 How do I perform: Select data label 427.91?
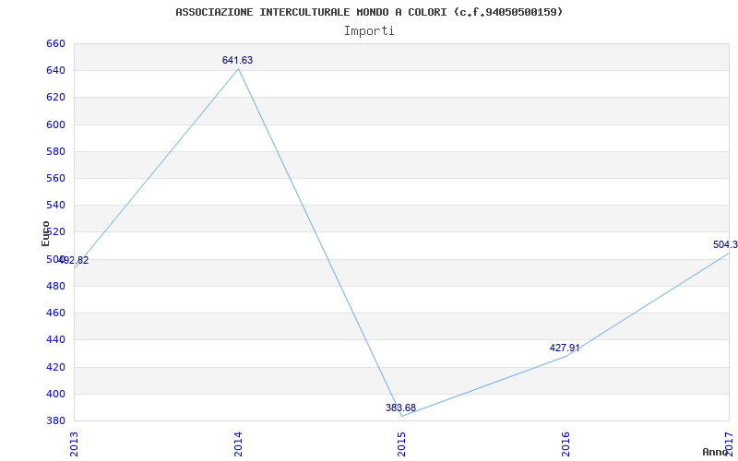pyautogui.click(x=565, y=349)
